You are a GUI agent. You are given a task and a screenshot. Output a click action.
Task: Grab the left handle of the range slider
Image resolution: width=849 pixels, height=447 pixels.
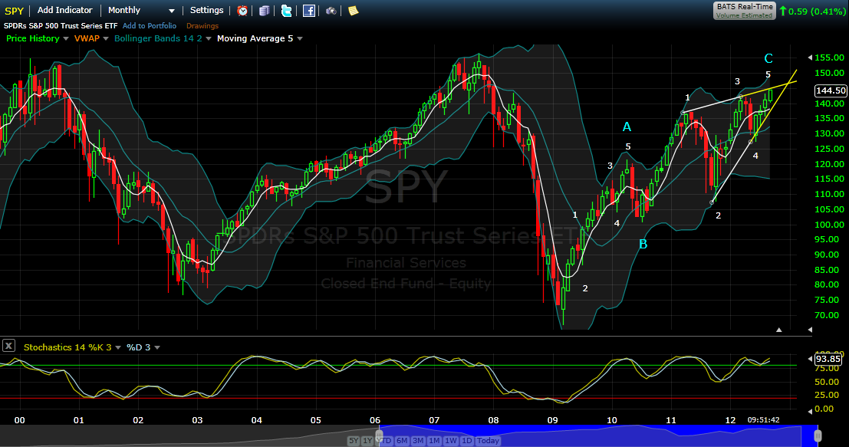pyautogui.click(x=380, y=435)
